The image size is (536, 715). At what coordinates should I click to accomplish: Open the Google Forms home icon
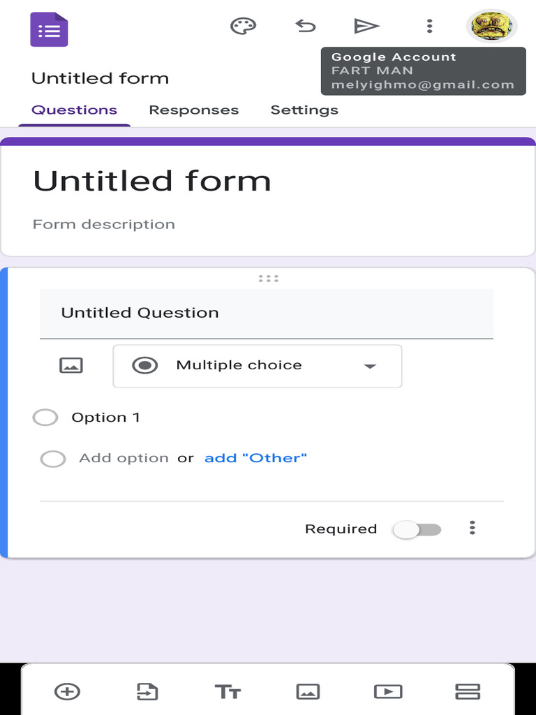click(49, 29)
